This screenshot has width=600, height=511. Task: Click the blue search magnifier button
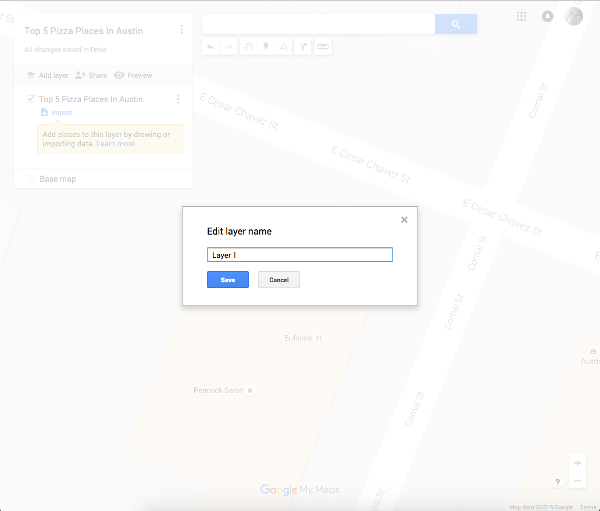(x=456, y=24)
